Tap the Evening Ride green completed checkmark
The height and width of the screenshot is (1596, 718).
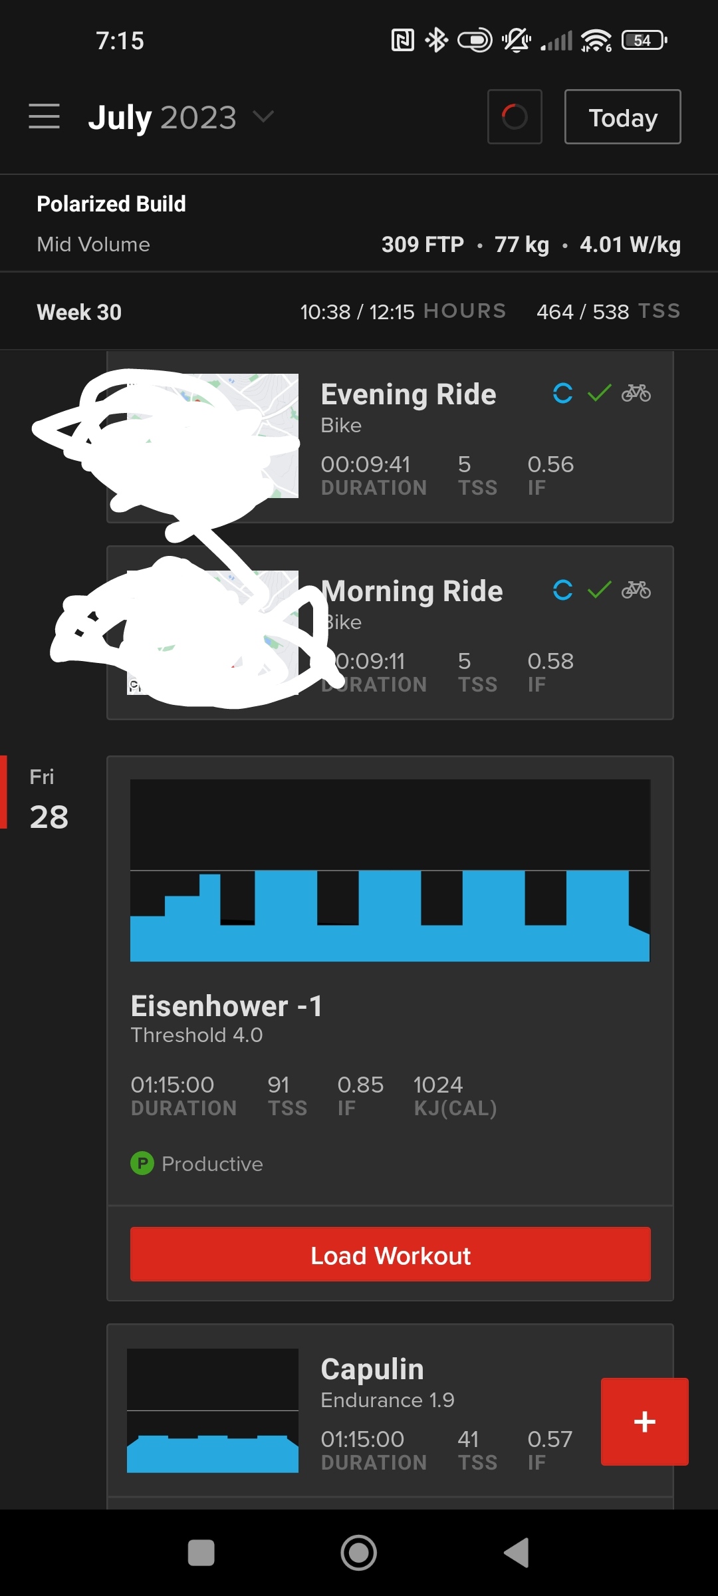coord(599,393)
